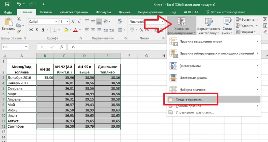Image resolution: width=268 pixels, height=142 pixels.
Task: Toggle bottom align button
Action: click(x=99, y=21)
